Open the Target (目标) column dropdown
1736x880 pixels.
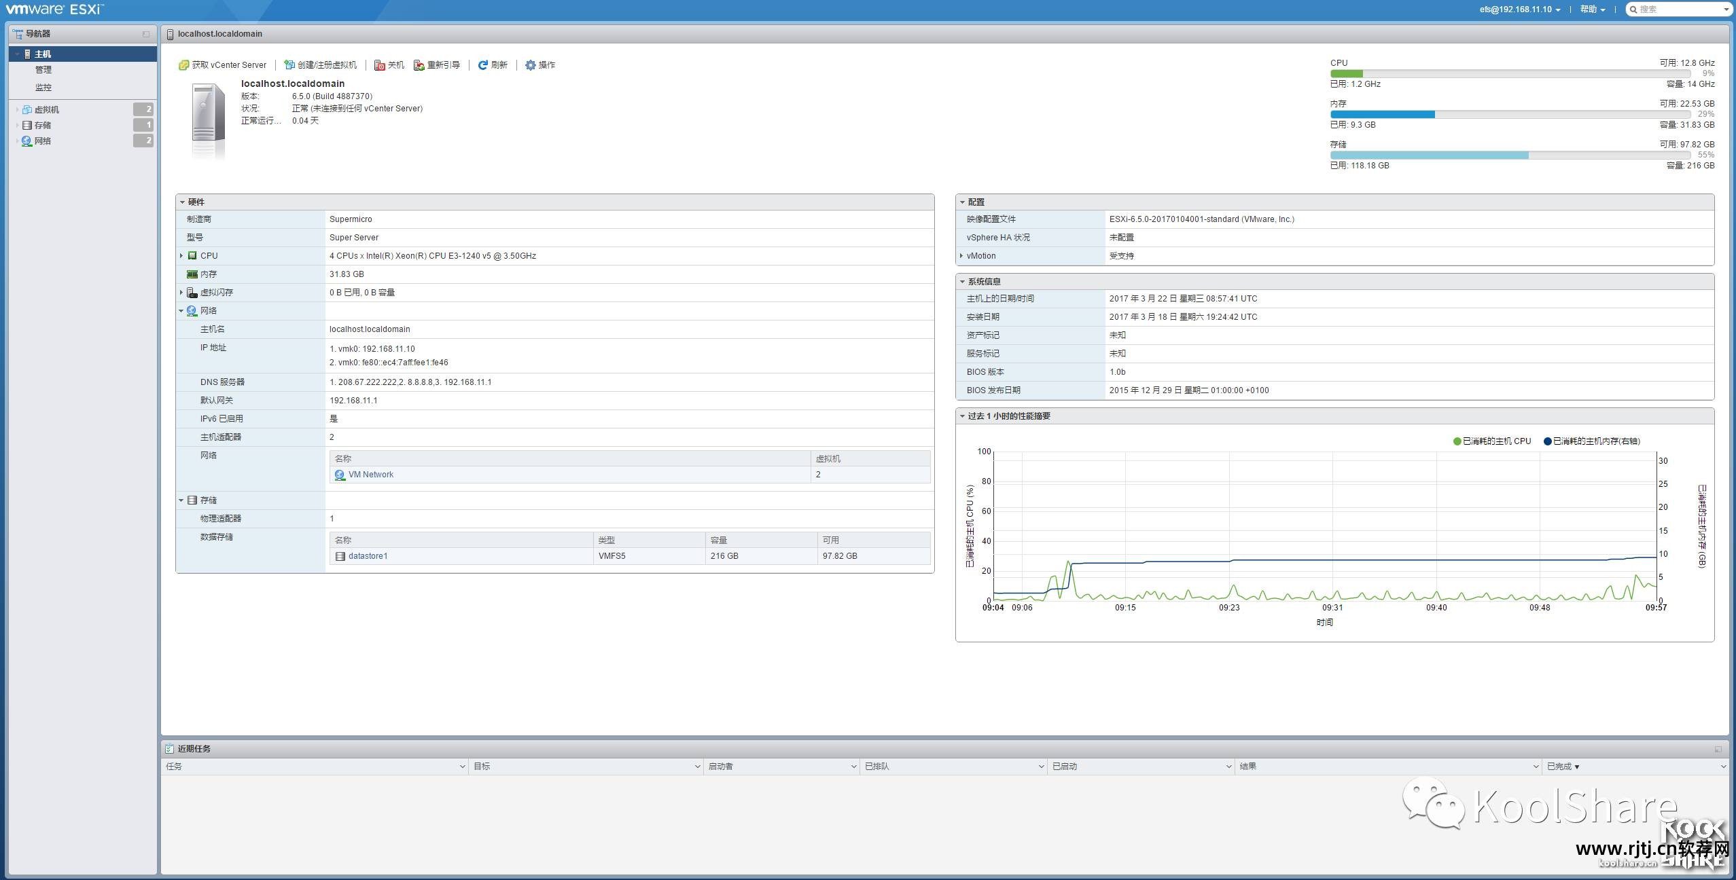(697, 767)
